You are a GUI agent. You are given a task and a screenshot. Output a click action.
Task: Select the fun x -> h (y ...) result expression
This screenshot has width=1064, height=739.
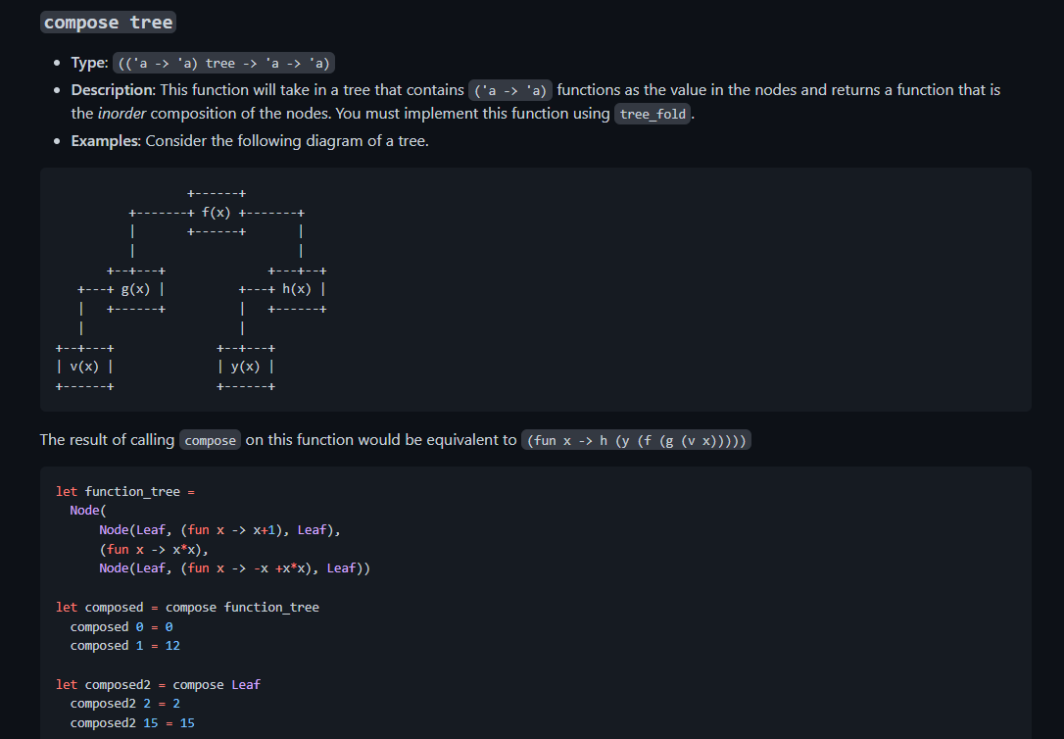coord(636,439)
